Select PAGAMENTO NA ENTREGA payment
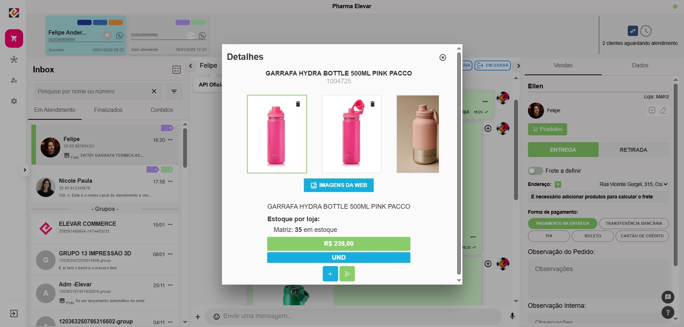The image size is (684, 327). click(563, 223)
